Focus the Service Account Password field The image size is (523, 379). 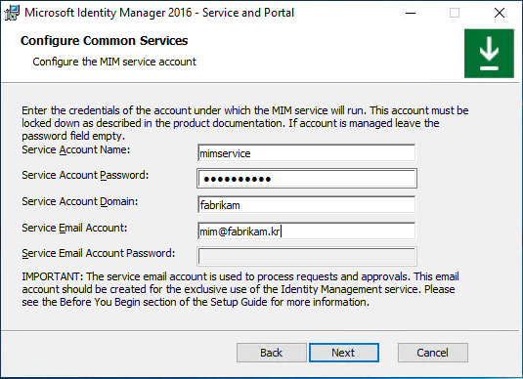(307, 179)
